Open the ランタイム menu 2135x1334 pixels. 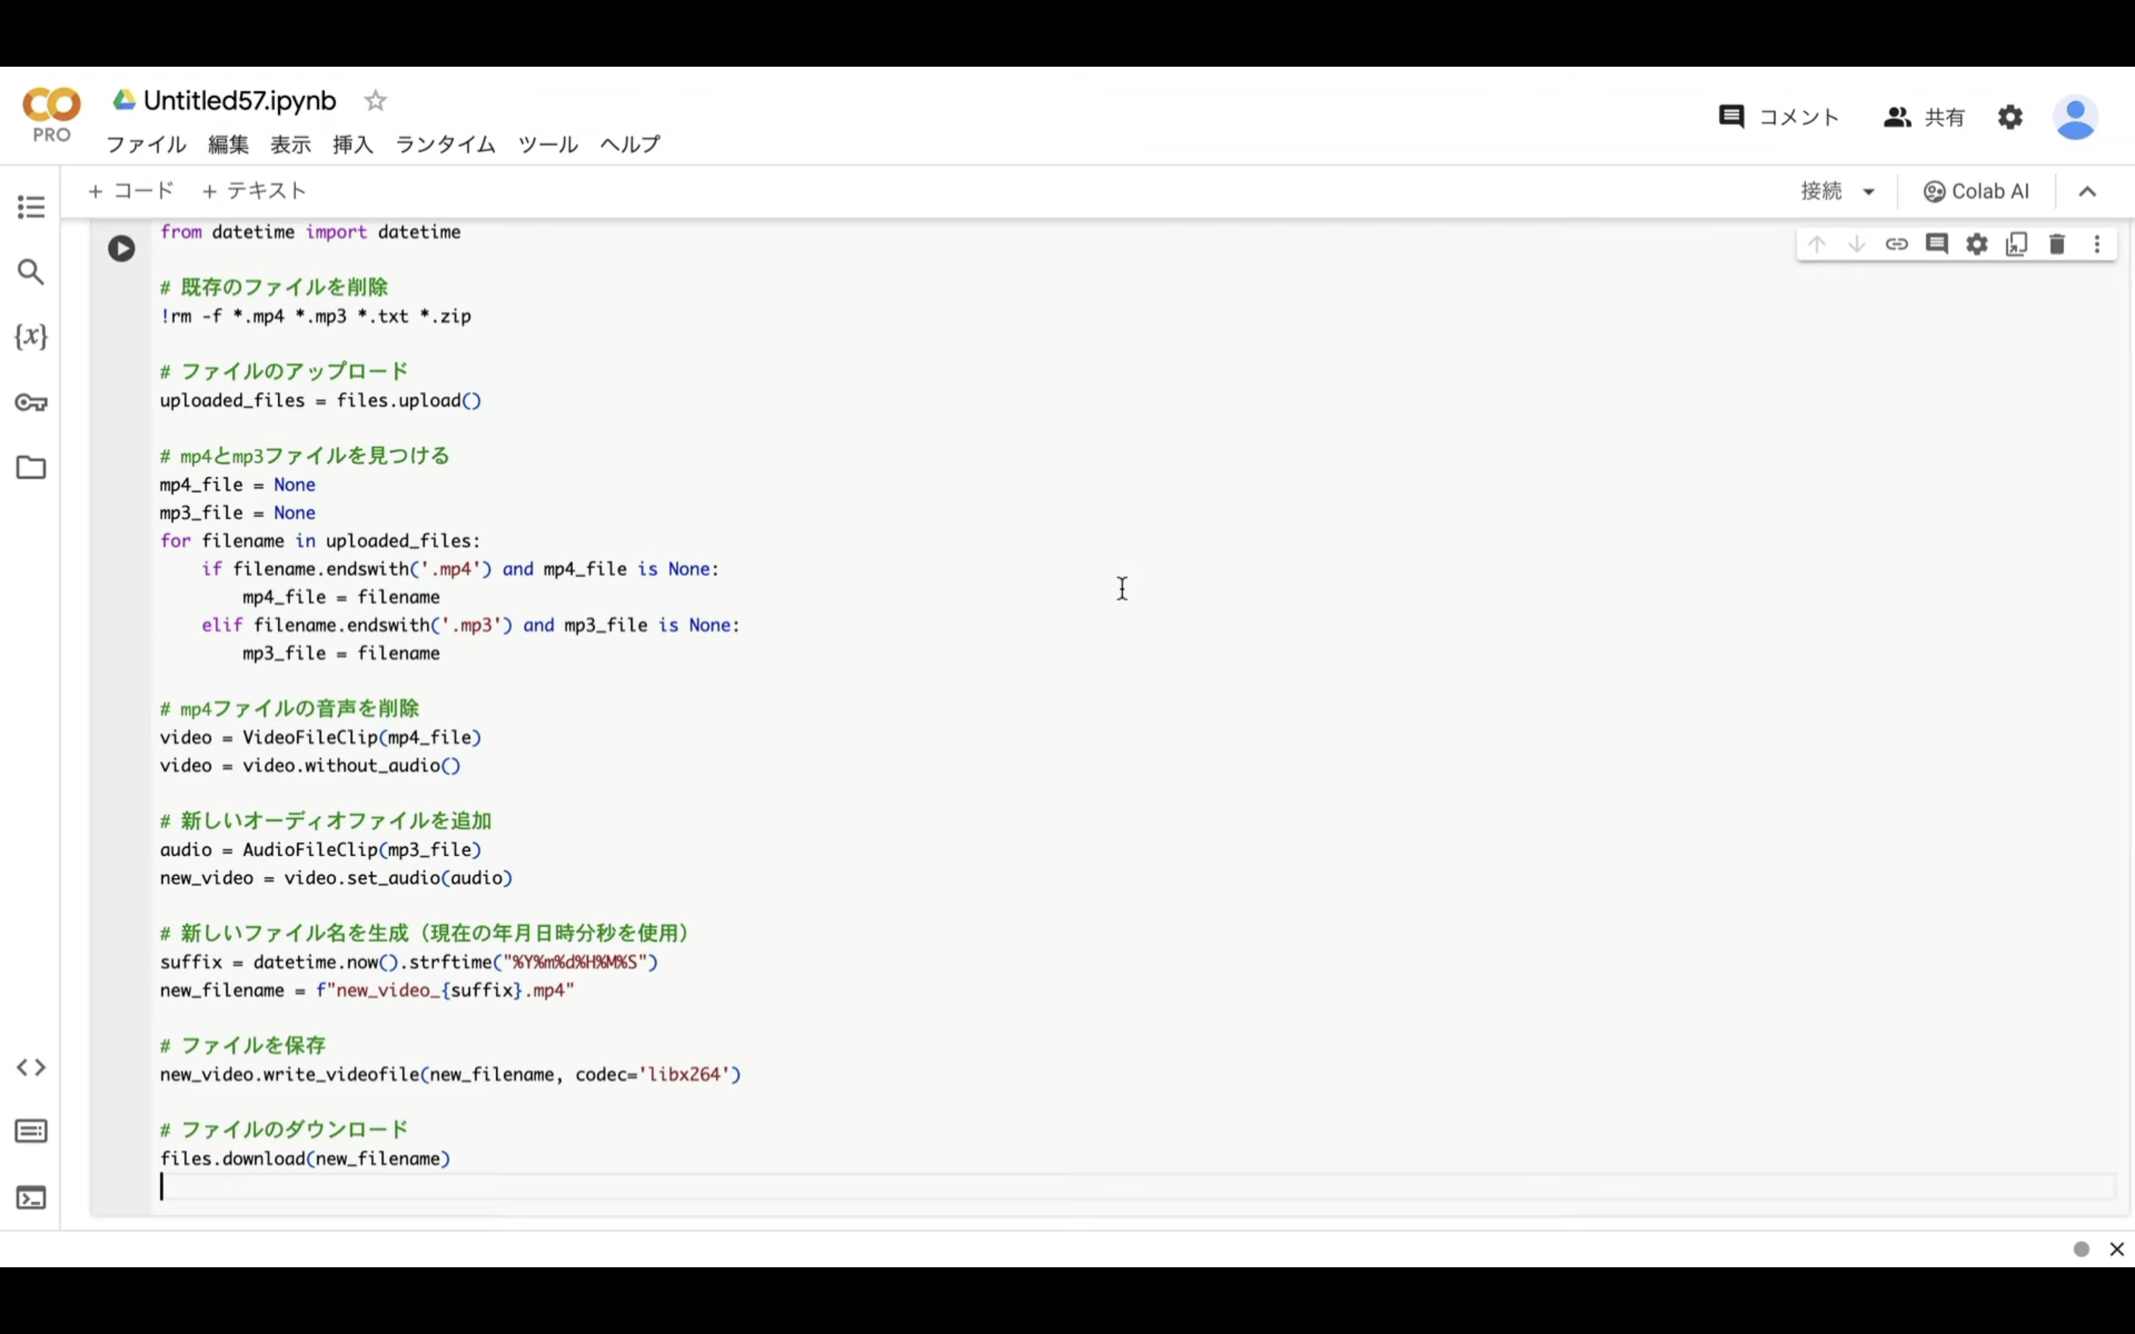(446, 145)
